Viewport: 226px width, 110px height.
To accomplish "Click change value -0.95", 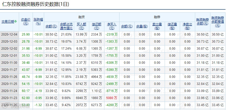I will click(38, 98).
